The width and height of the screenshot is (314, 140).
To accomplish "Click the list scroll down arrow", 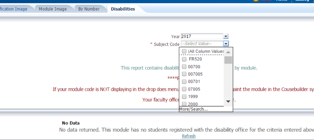I will pos(228,101).
